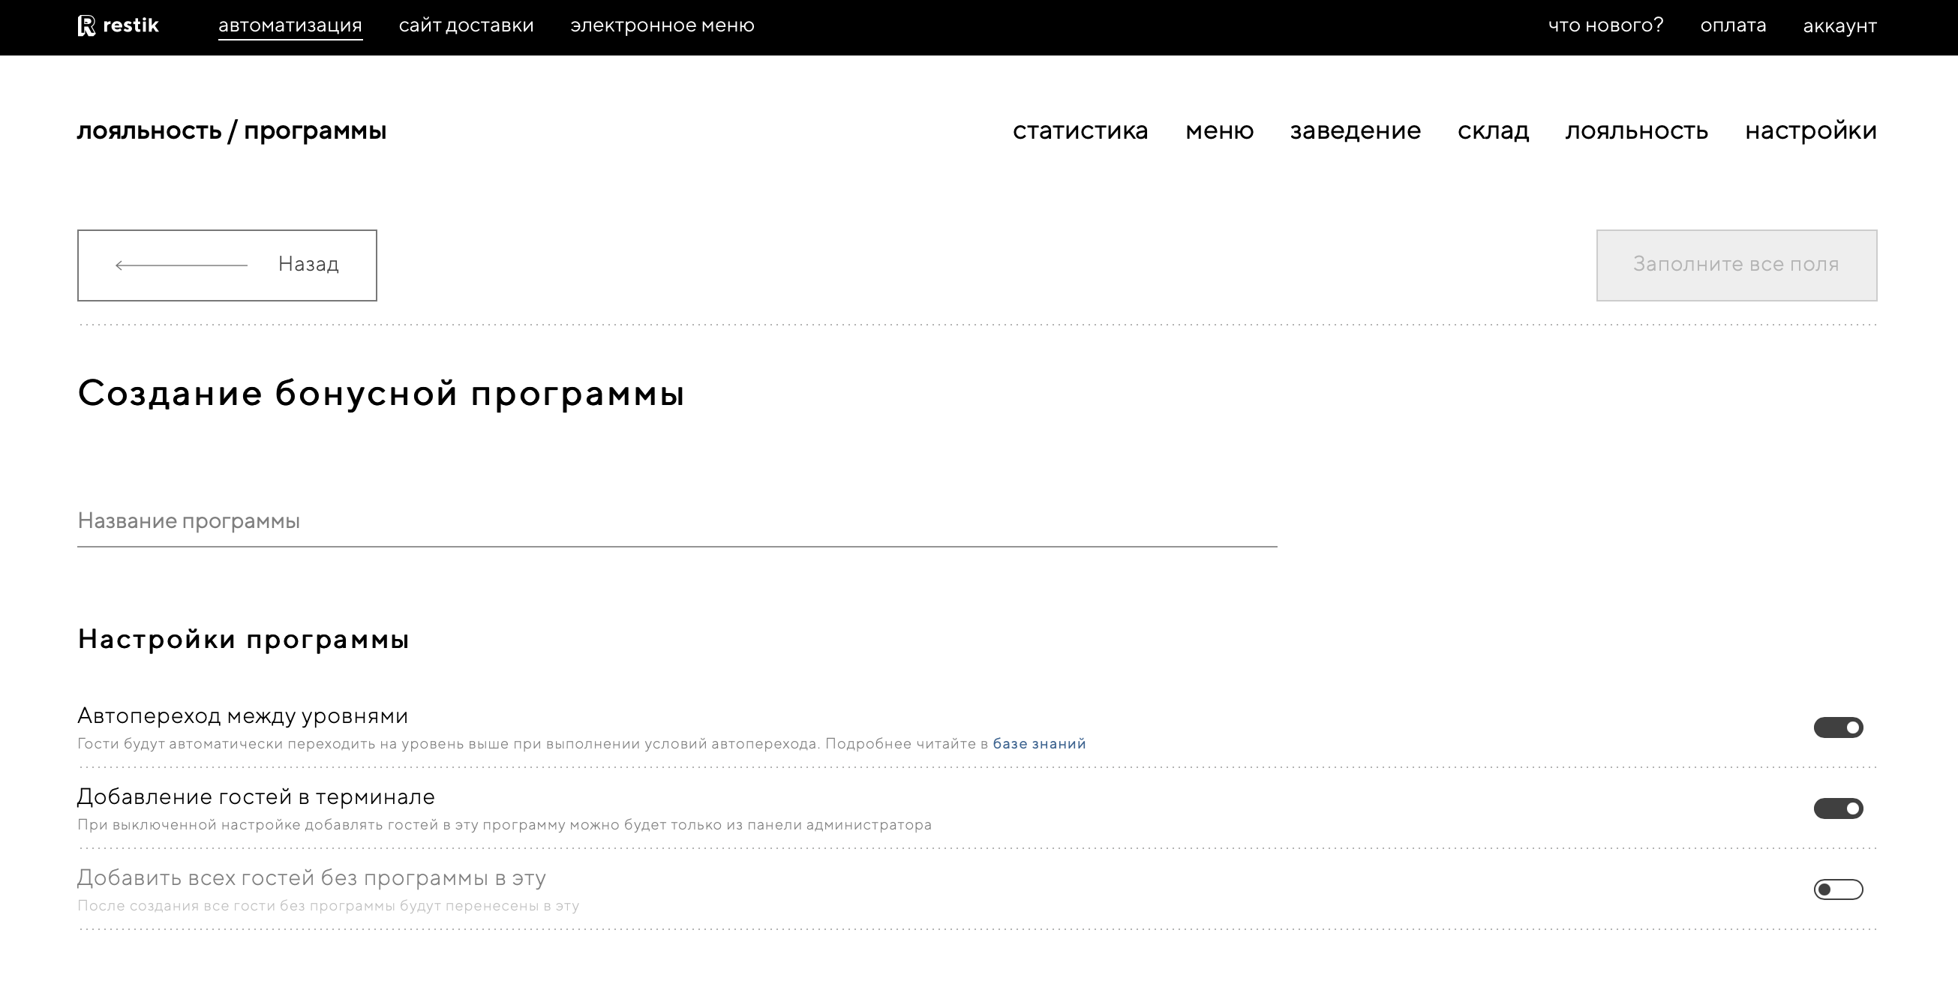Image resolution: width=1958 pixels, height=981 pixels.
Task: Open настройки section
Action: point(1810,130)
